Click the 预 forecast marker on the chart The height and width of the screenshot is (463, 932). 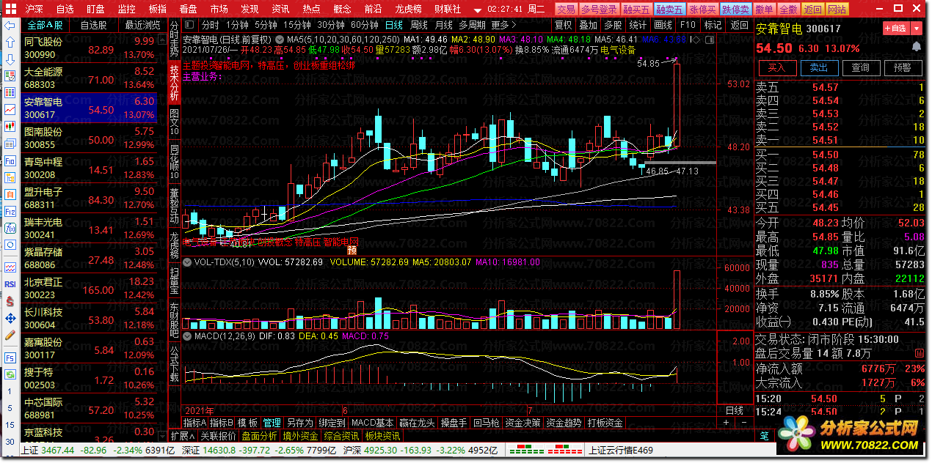[x=352, y=250]
